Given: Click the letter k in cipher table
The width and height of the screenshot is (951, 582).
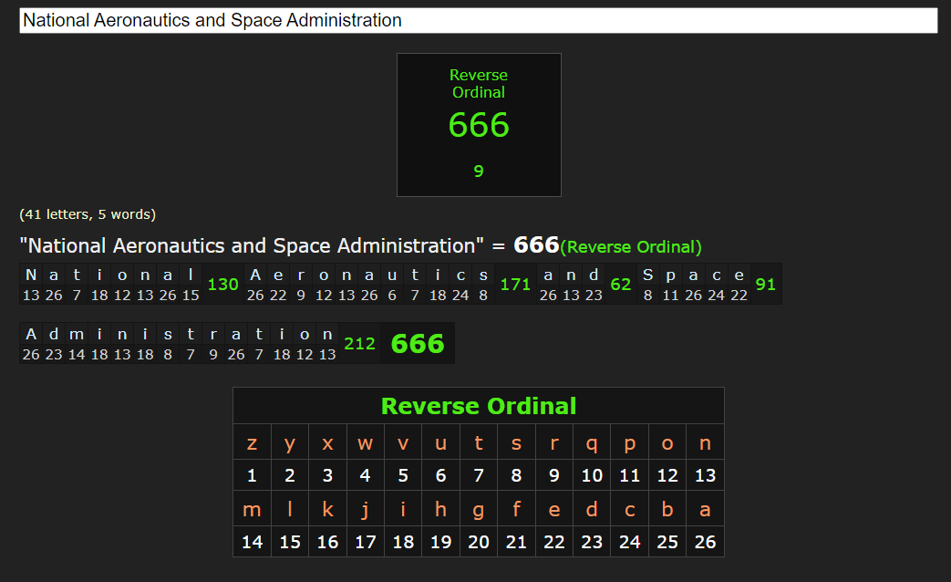Looking at the screenshot, I should [327, 509].
